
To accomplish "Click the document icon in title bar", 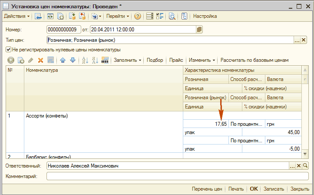I will tap(6, 6).
